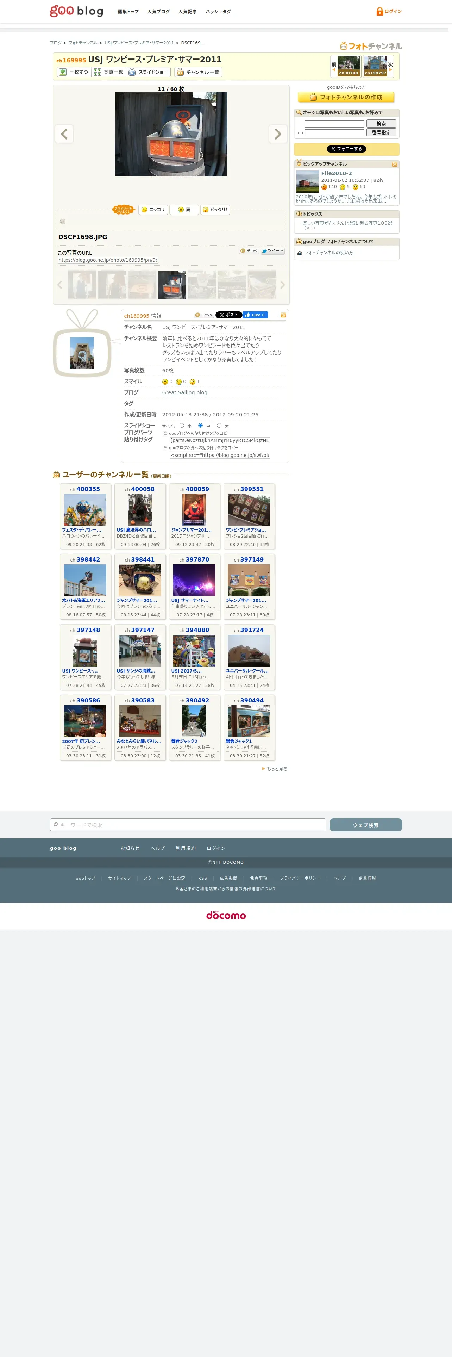Image resolution: width=452 pixels, height=1357 pixels.
Task: Copy goo blog paste tag icon
Action: pyautogui.click(x=165, y=434)
